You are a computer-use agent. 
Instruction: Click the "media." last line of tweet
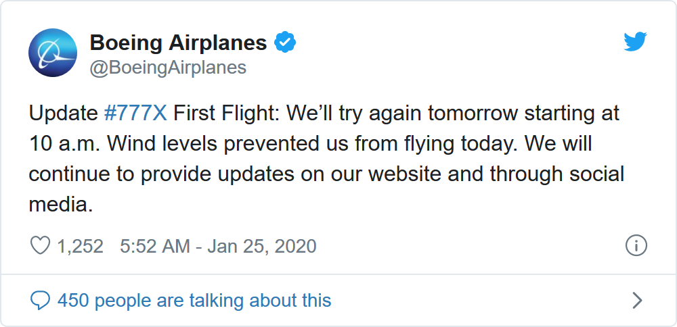coord(60,204)
